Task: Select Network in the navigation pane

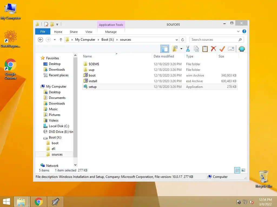Action: tap(52, 166)
